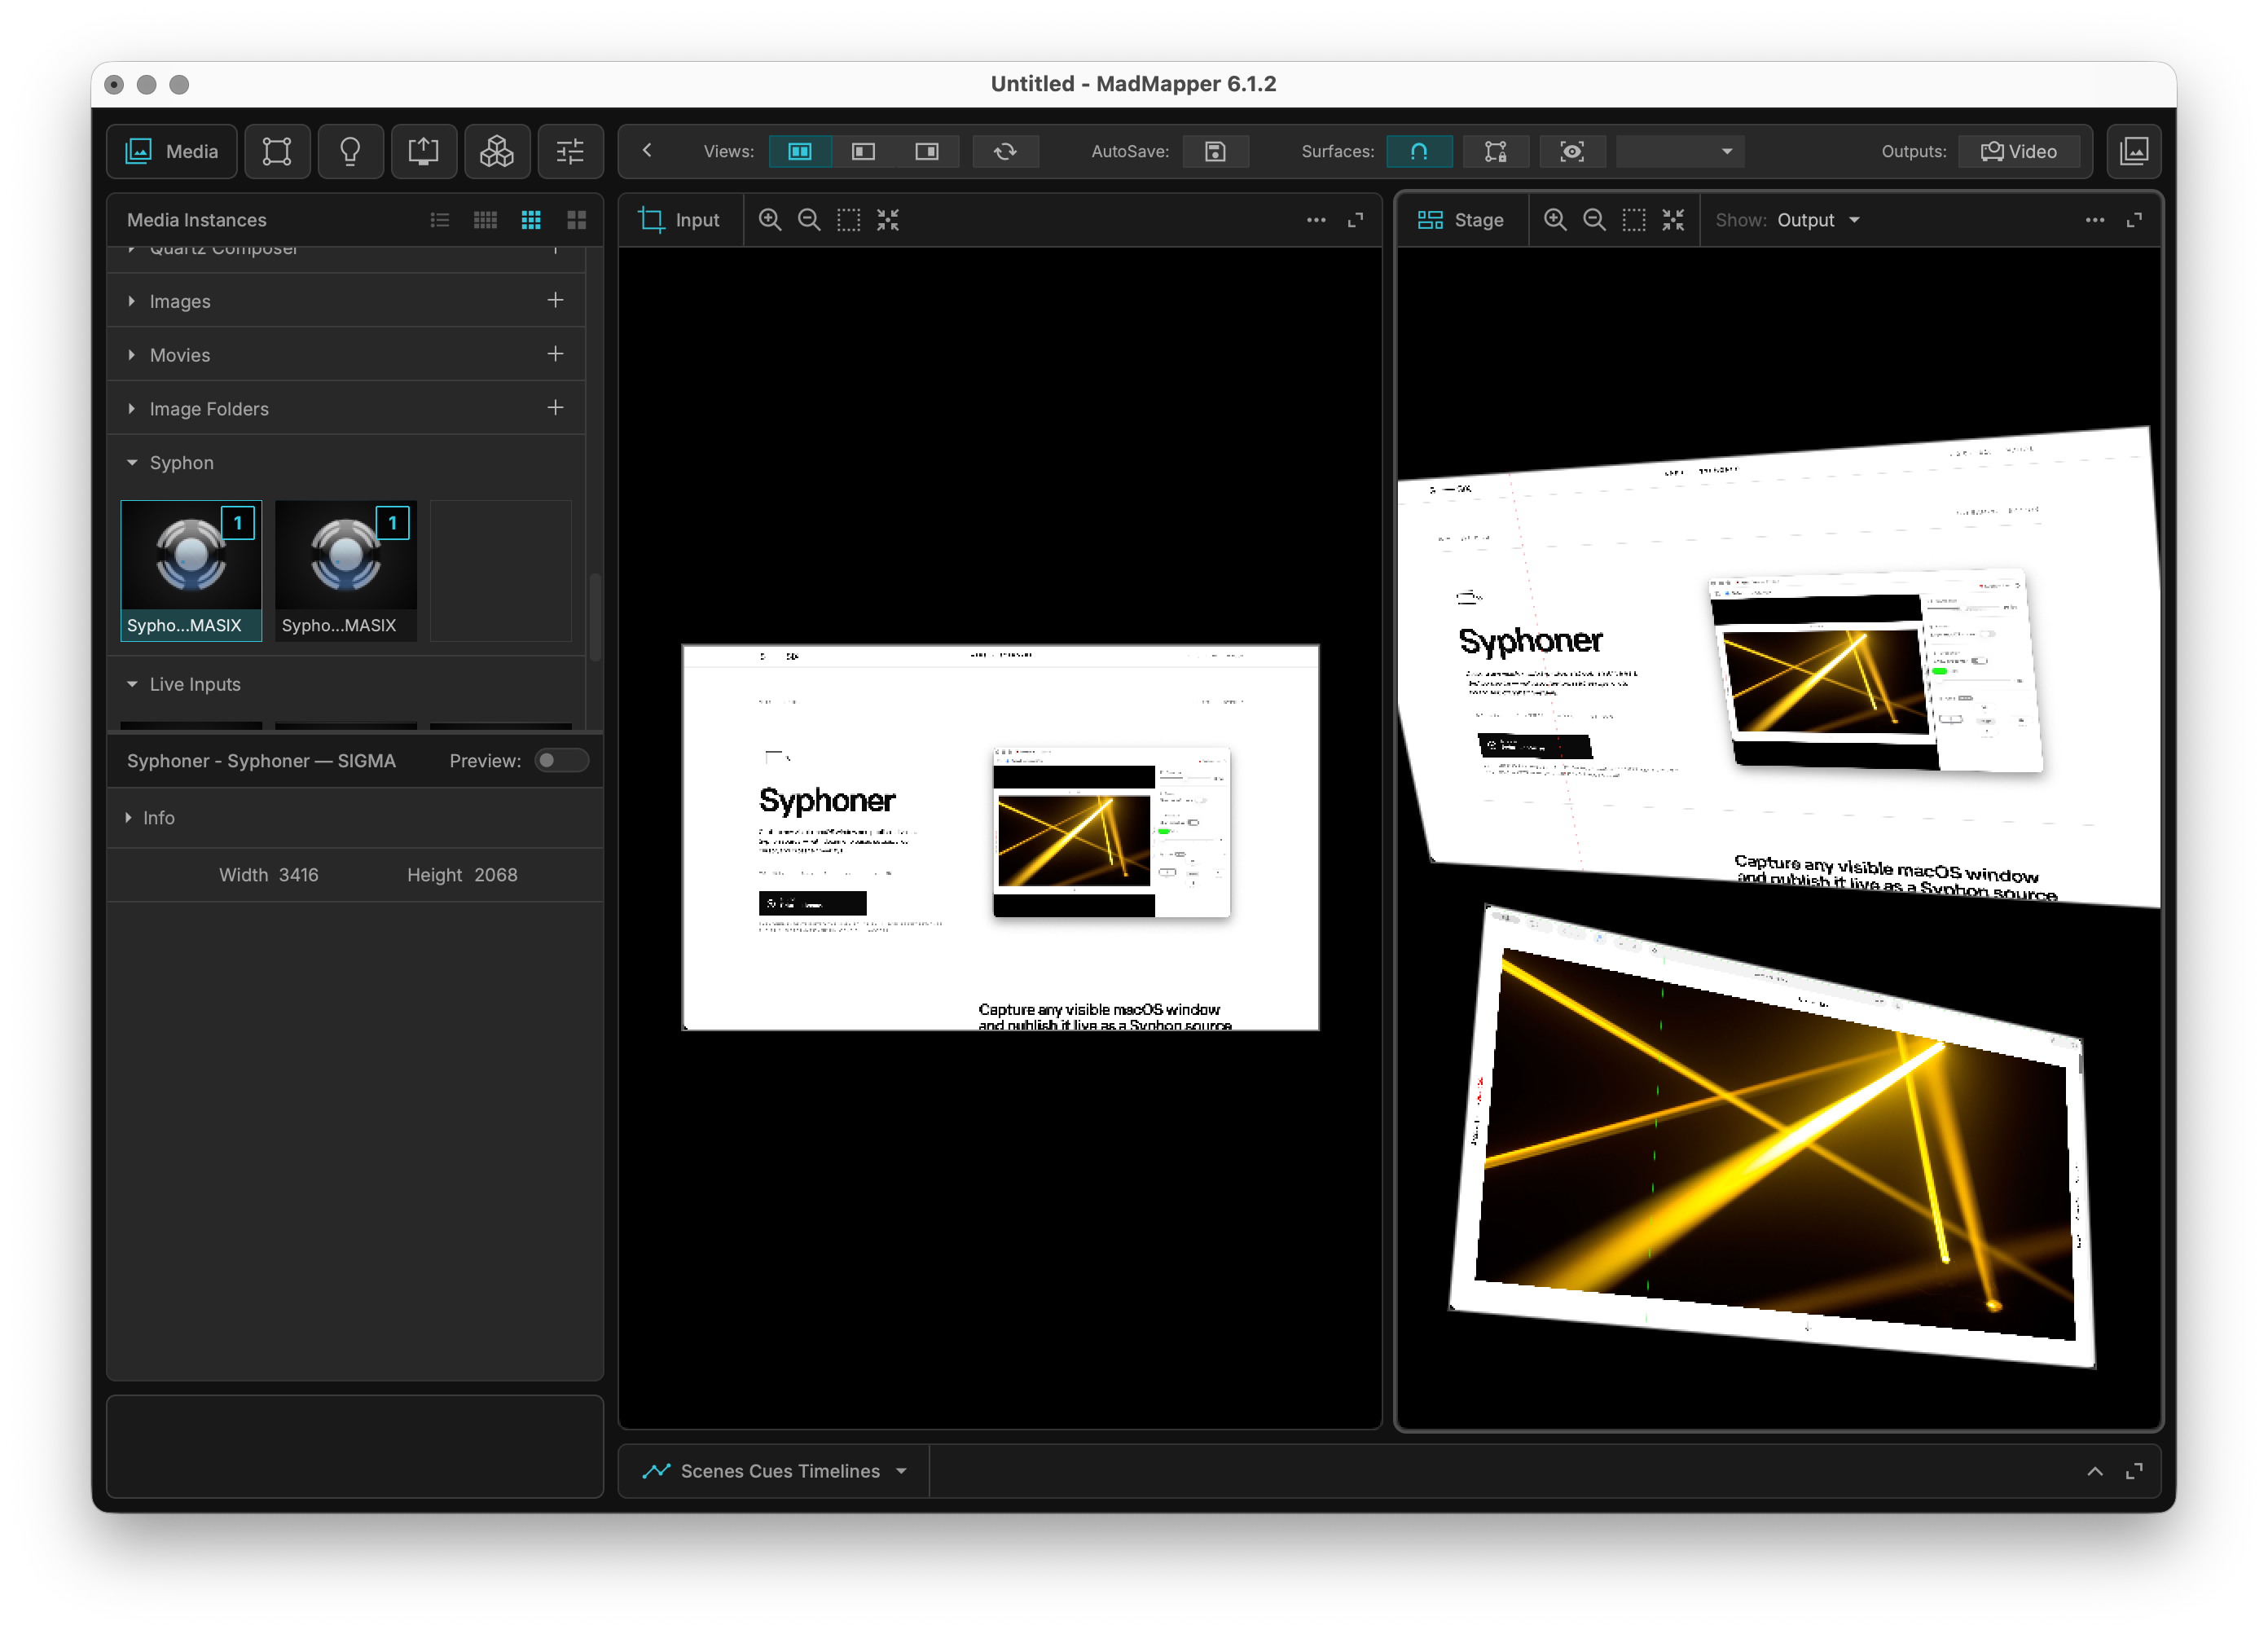Viewport: 2268px width, 1634px height.
Task: Click the Video outputs button
Action: point(2018,151)
